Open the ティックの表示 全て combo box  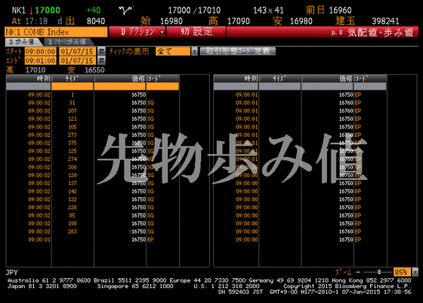coord(173,51)
